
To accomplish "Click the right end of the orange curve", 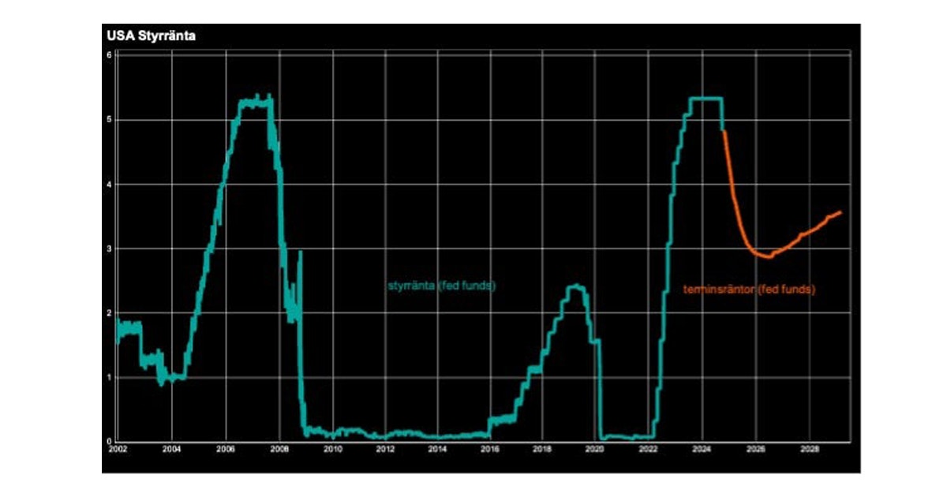I will (840, 212).
